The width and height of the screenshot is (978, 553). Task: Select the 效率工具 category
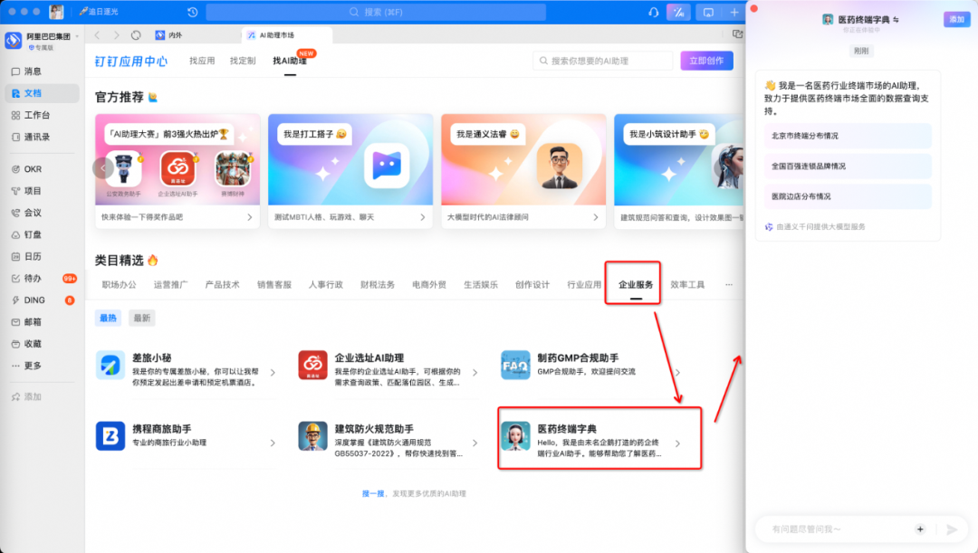(x=687, y=285)
